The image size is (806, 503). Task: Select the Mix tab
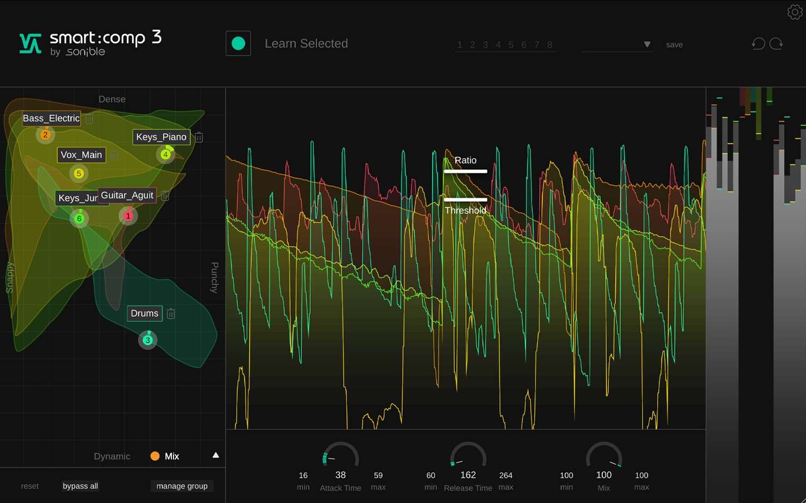coord(171,456)
